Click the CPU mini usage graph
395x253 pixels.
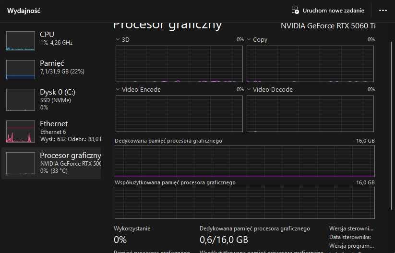(21, 41)
